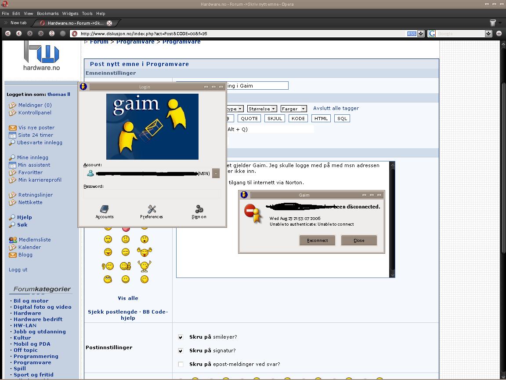Click the SQL tag button
The width and height of the screenshot is (506, 380).
point(342,119)
